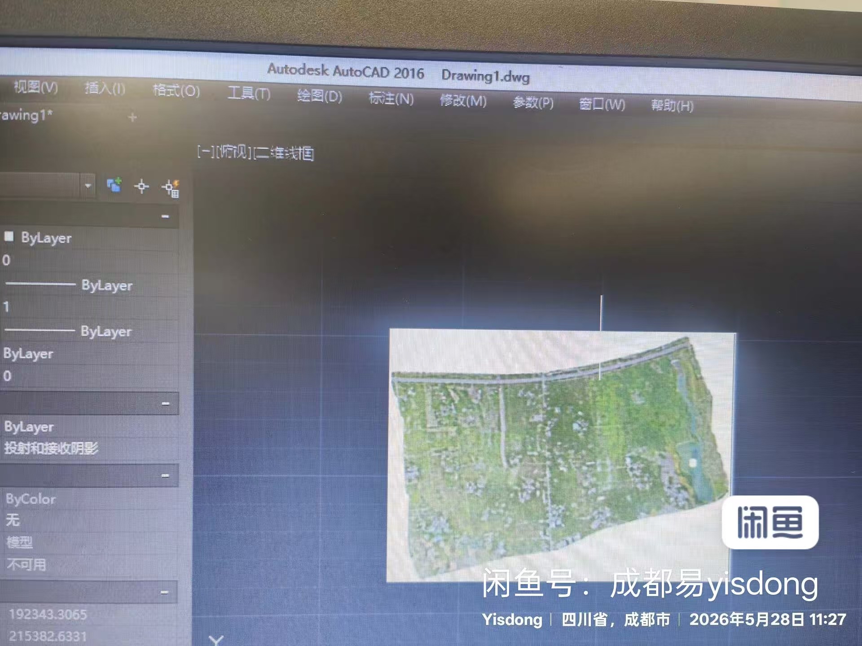
Task: Open the [二维线框] visual style menu
Action: [284, 153]
